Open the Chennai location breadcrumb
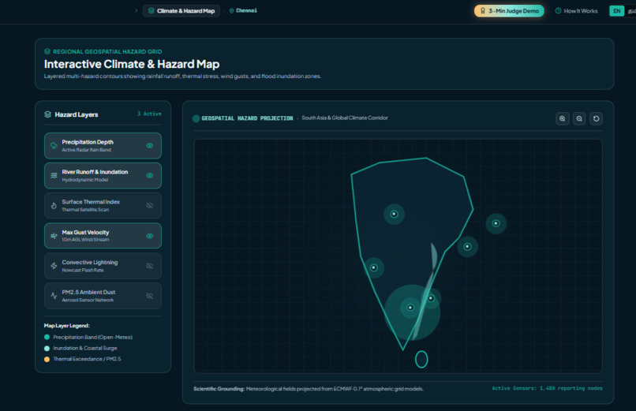 click(x=243, y=10)
